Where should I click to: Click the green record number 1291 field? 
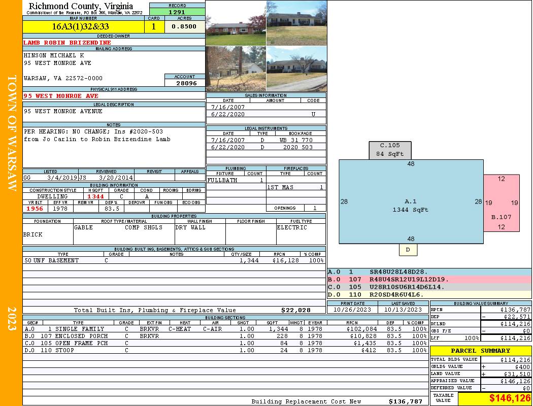[x=177, y=11]
